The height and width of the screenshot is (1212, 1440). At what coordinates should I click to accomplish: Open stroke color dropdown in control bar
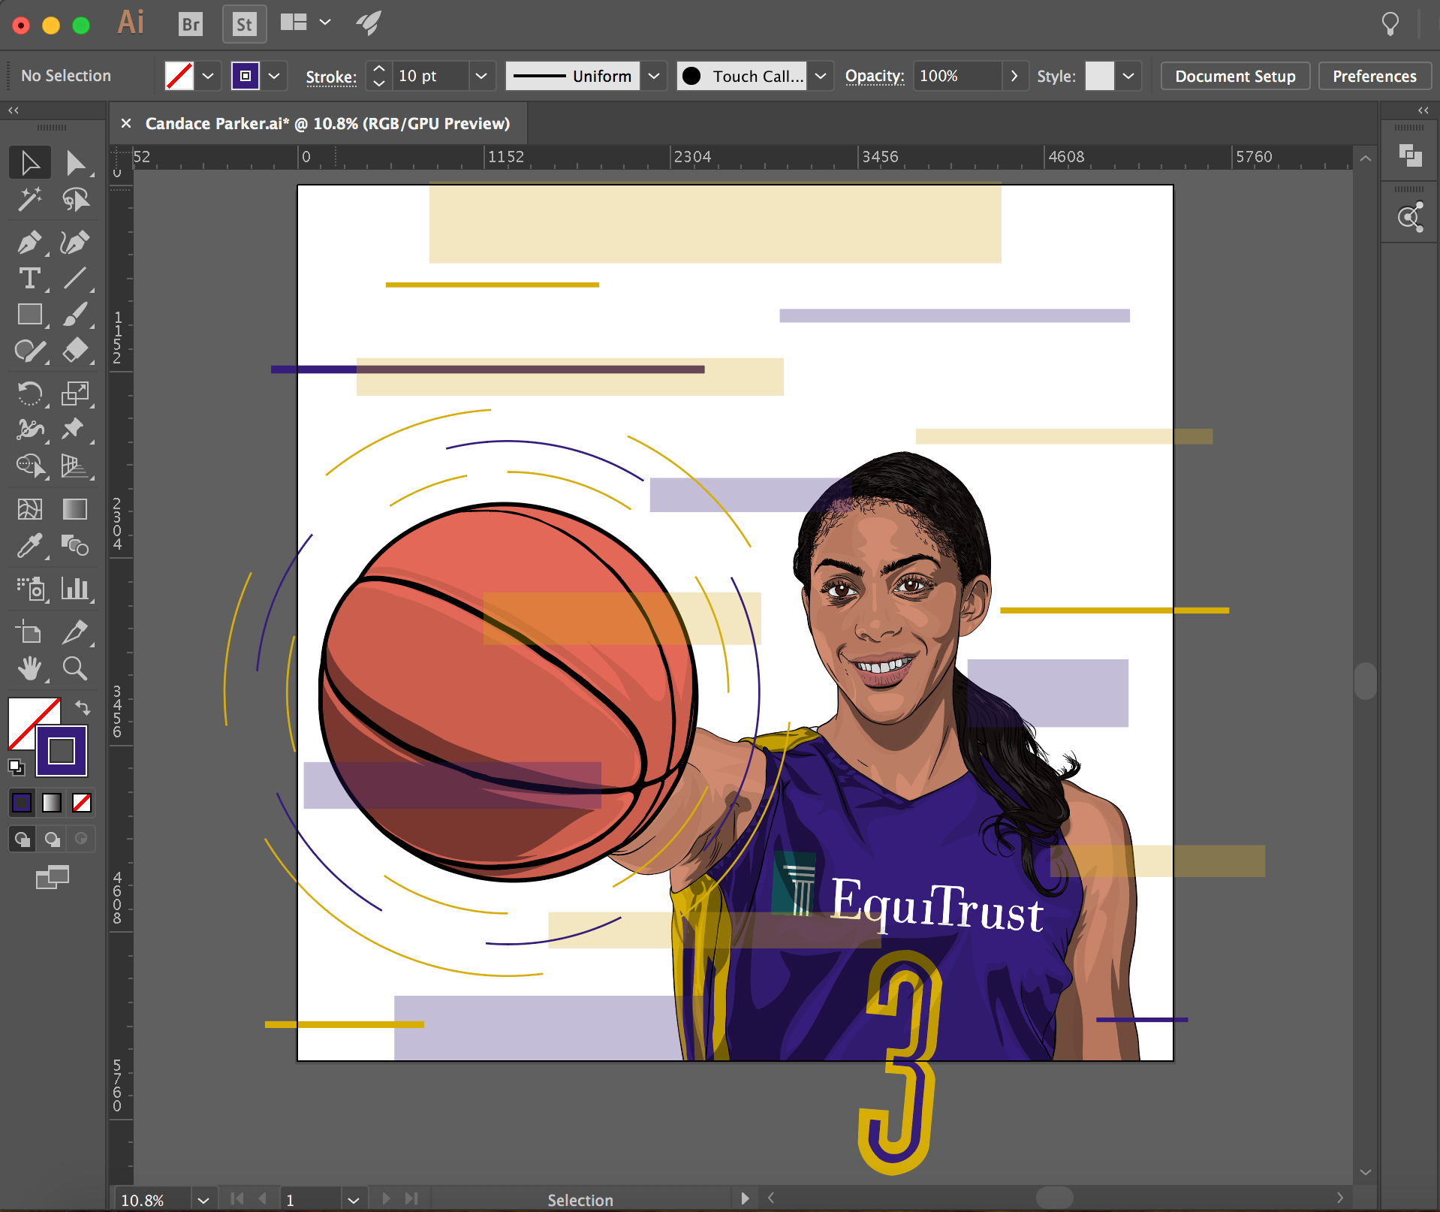(274, 76)
